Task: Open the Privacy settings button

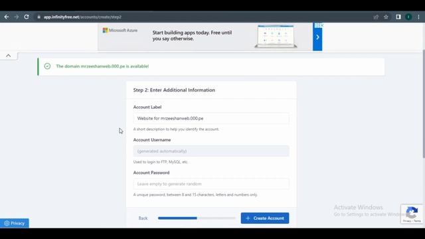Action: tap(15, 223)
